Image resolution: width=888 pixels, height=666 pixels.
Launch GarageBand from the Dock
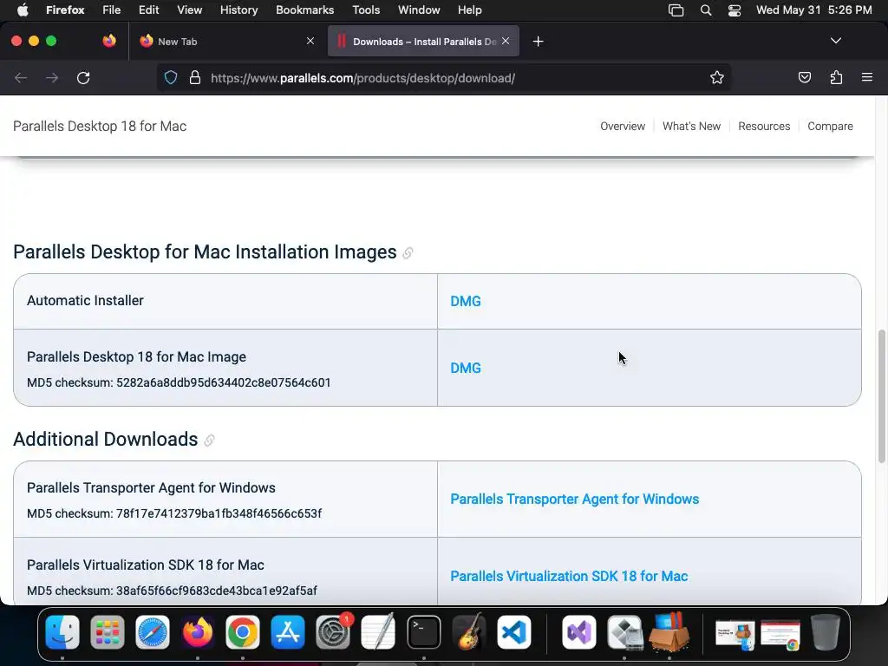click(469, 632)
